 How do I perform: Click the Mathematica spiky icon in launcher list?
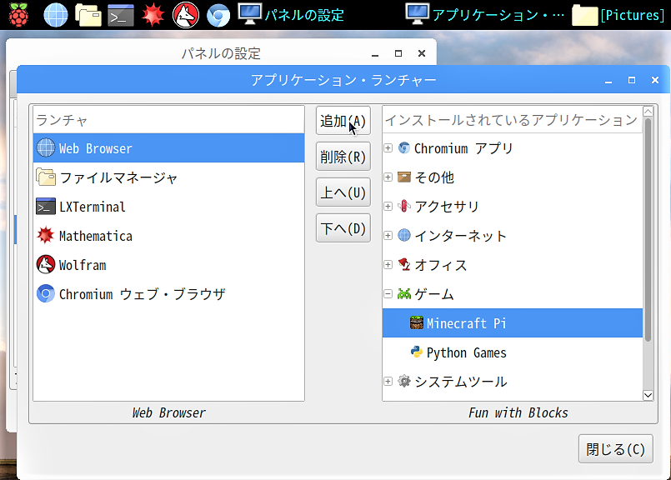(x=46, y=235)
